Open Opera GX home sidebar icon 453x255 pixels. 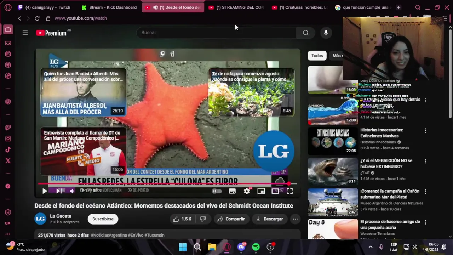point(8,30)
